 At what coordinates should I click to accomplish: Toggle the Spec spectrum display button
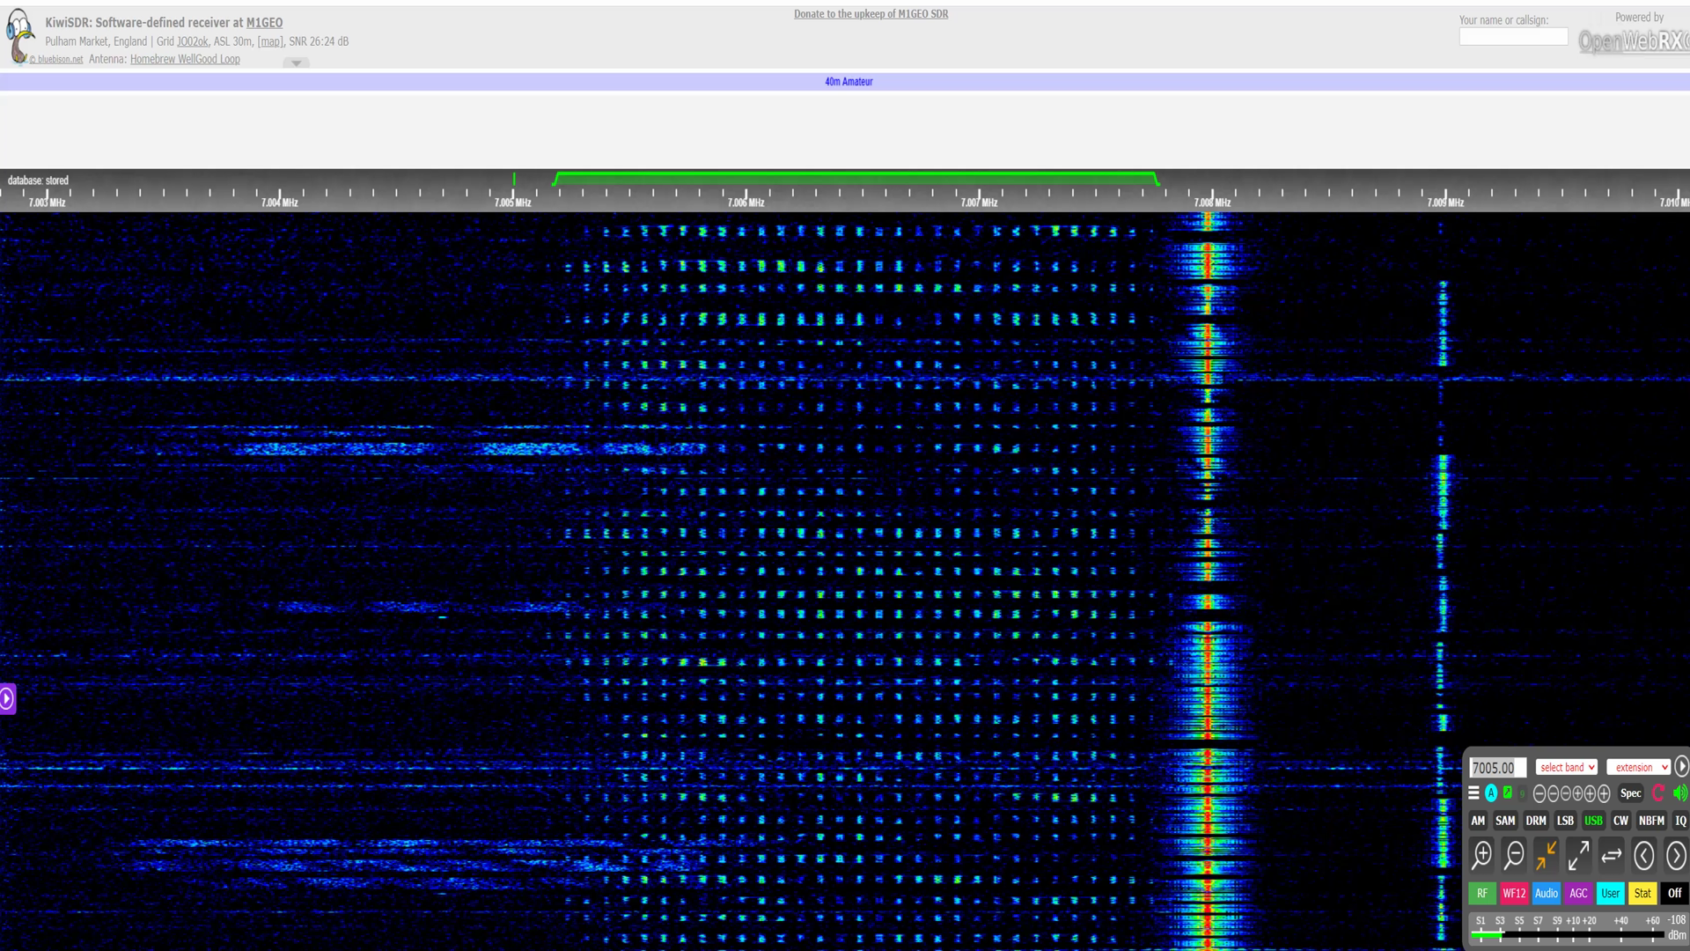[x=1630, y=793]
